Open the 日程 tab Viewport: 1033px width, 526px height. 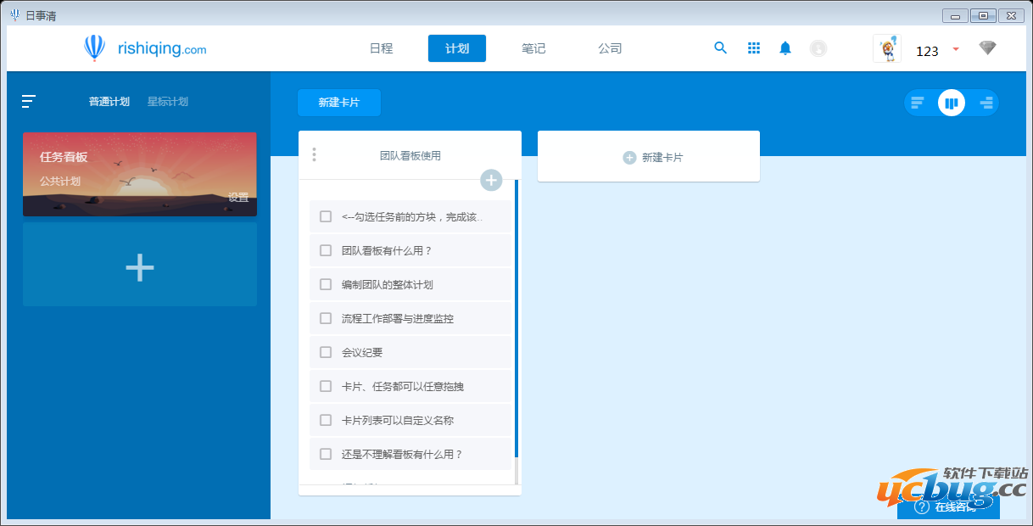tap(381, 48)
